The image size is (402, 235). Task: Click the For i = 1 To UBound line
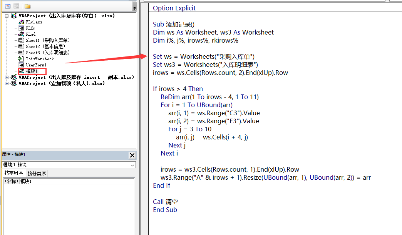click(196, 105)
